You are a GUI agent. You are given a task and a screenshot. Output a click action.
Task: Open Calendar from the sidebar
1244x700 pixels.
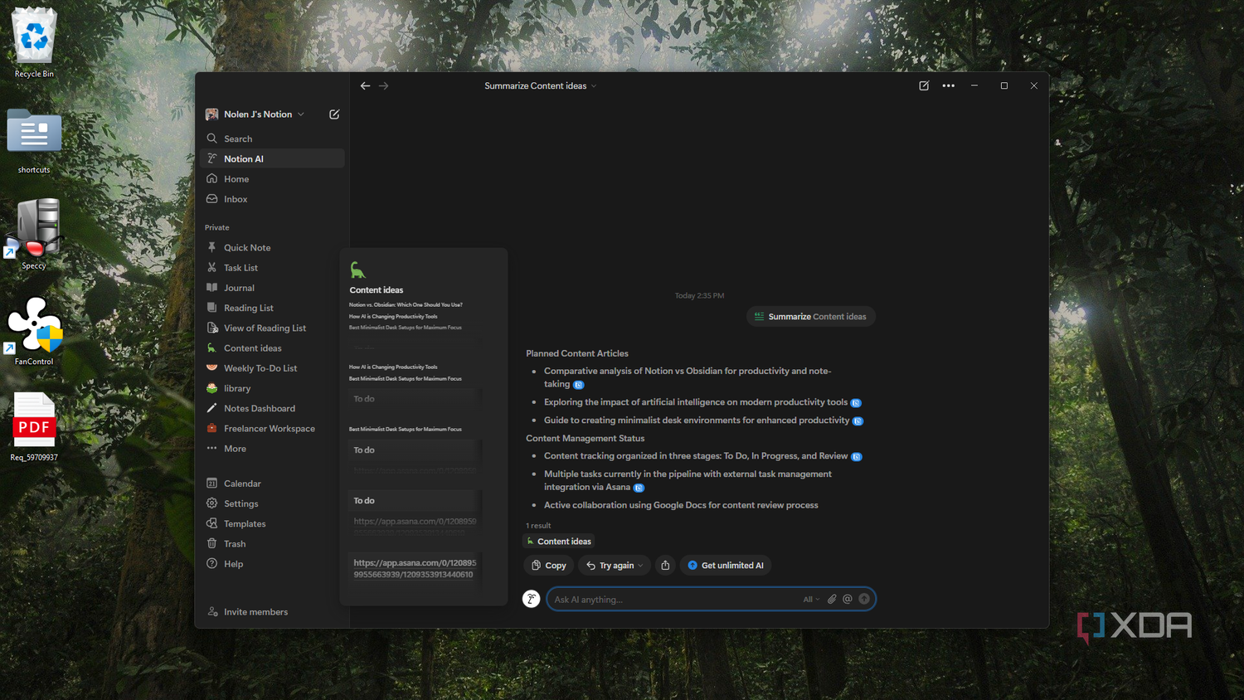pos(273,484)
